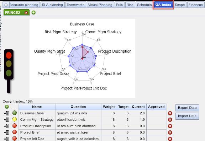This screenshot has width=205, height=141.
Task: Open the Comm Mgm Strategy entry icon
Action: [6, 120]
